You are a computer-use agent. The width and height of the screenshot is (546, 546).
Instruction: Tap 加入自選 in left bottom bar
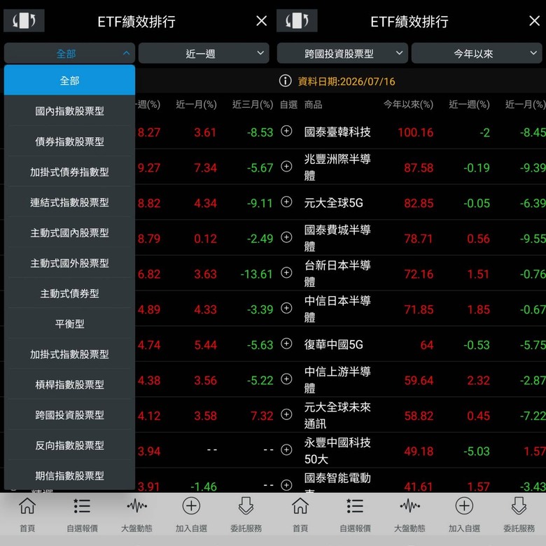pyautogui.click(x=191, y=514)
